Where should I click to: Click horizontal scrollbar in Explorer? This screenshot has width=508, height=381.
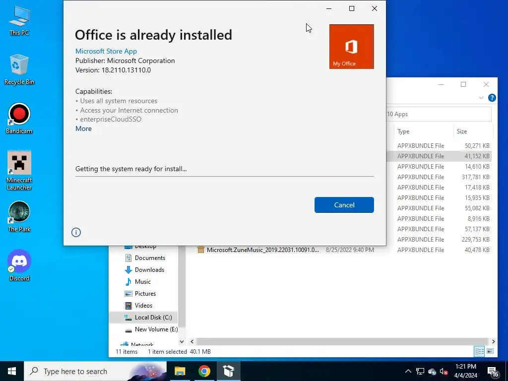(x=342, y=341)
